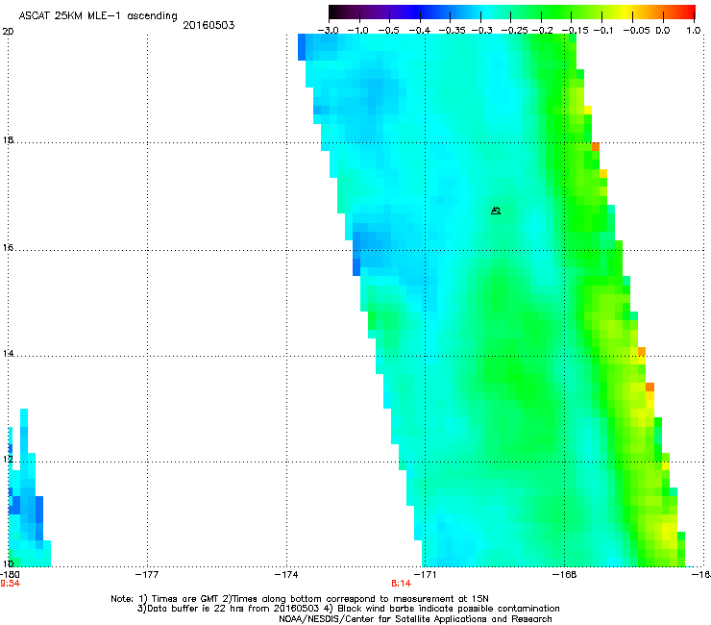Click the latitude axis label '20'
Image resolution: width=711 pixels, height=625 pixels.
pos(8,32)
